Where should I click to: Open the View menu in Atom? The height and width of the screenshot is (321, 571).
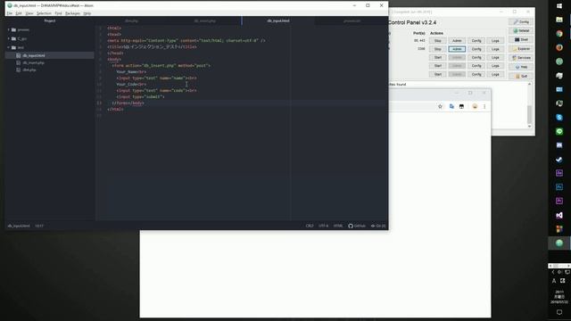pos(29,13)
